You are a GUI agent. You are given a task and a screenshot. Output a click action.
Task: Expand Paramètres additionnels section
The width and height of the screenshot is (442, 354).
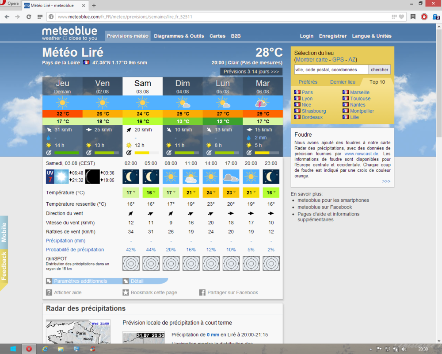(80, 281)
